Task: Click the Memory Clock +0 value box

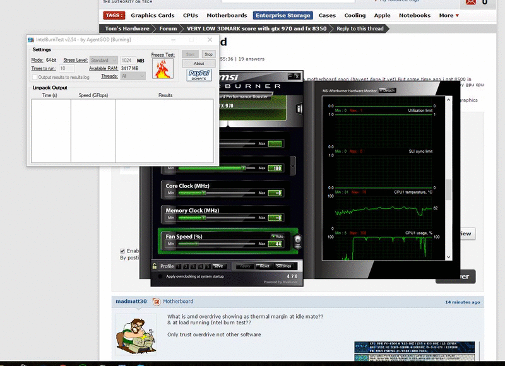Action: pos(275,218)
